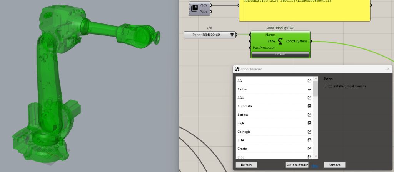Click the save icon in the Automata row
This screenshot has height=172, width=394.
309,106
